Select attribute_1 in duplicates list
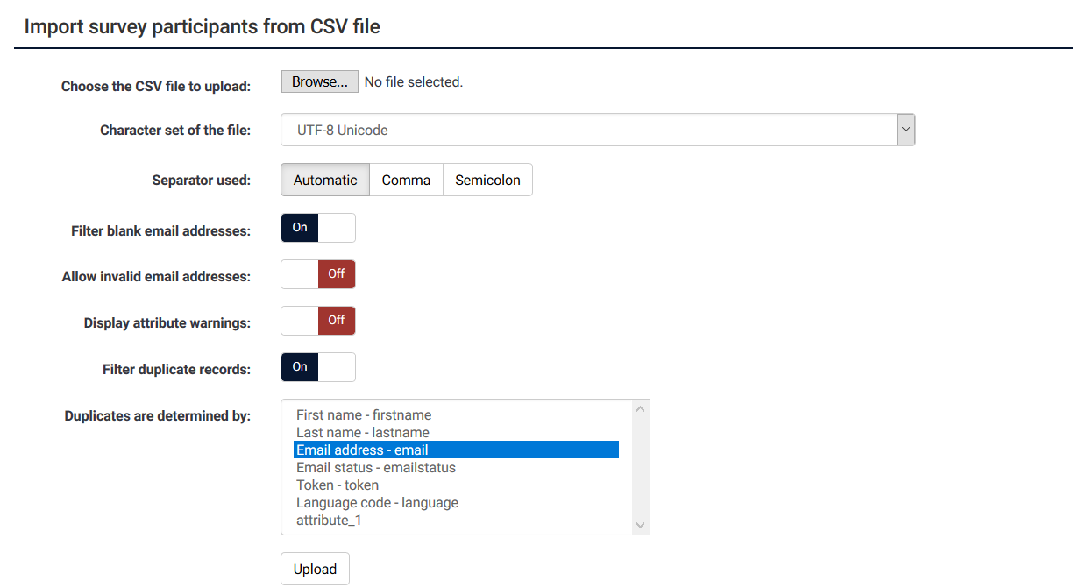Image resolution: width=1073 pixels, height=588 pixels. [456, 520]
